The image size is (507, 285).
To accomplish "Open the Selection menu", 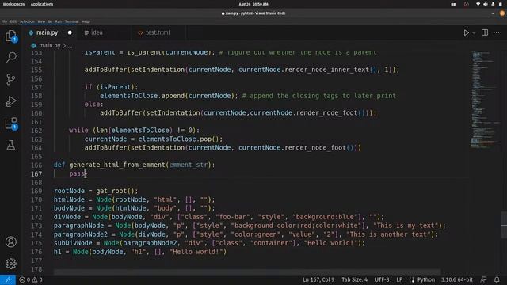I will click(x=27, y=21).
